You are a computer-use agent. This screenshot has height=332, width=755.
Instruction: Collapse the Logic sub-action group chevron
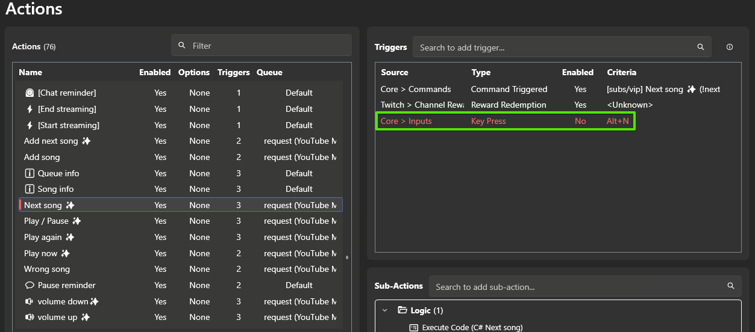pos(385,310)
